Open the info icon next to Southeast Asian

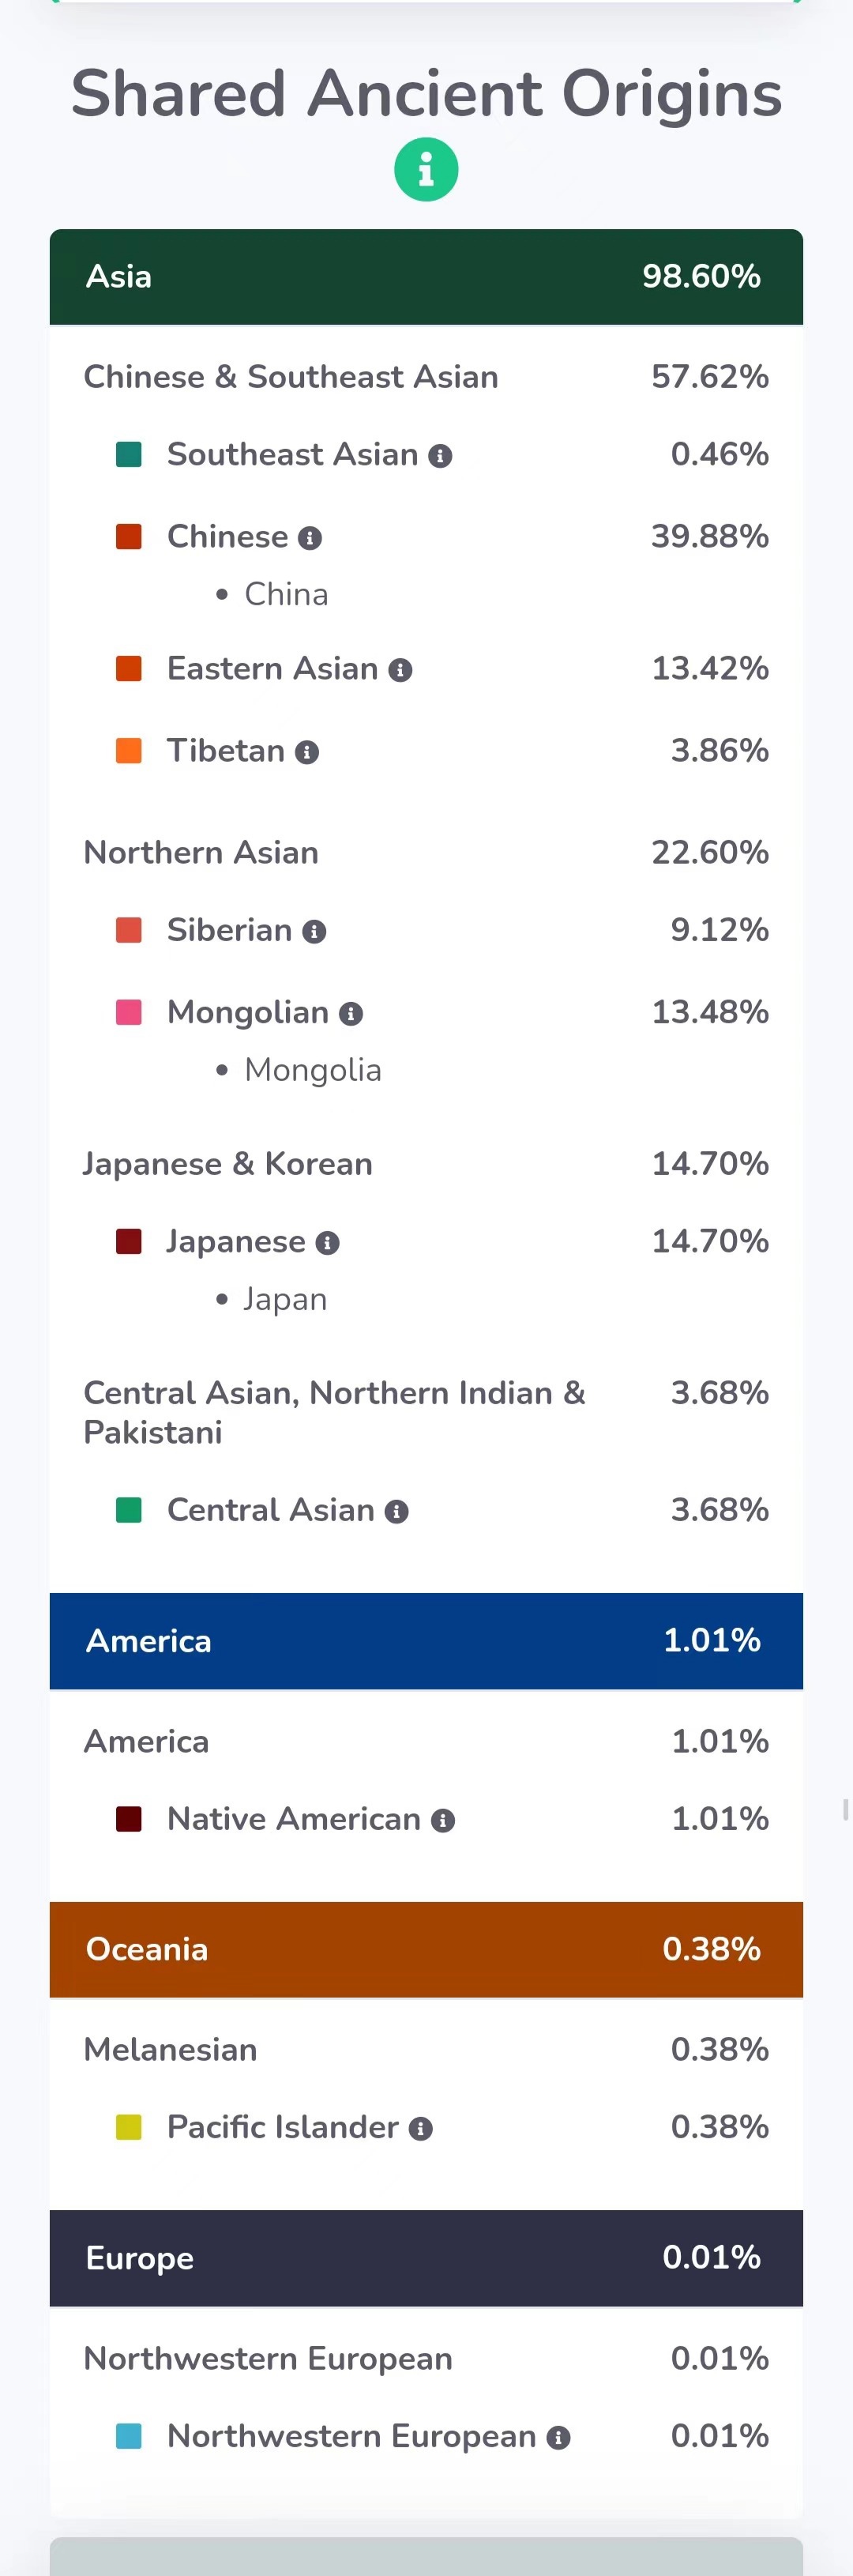[440, 456]
